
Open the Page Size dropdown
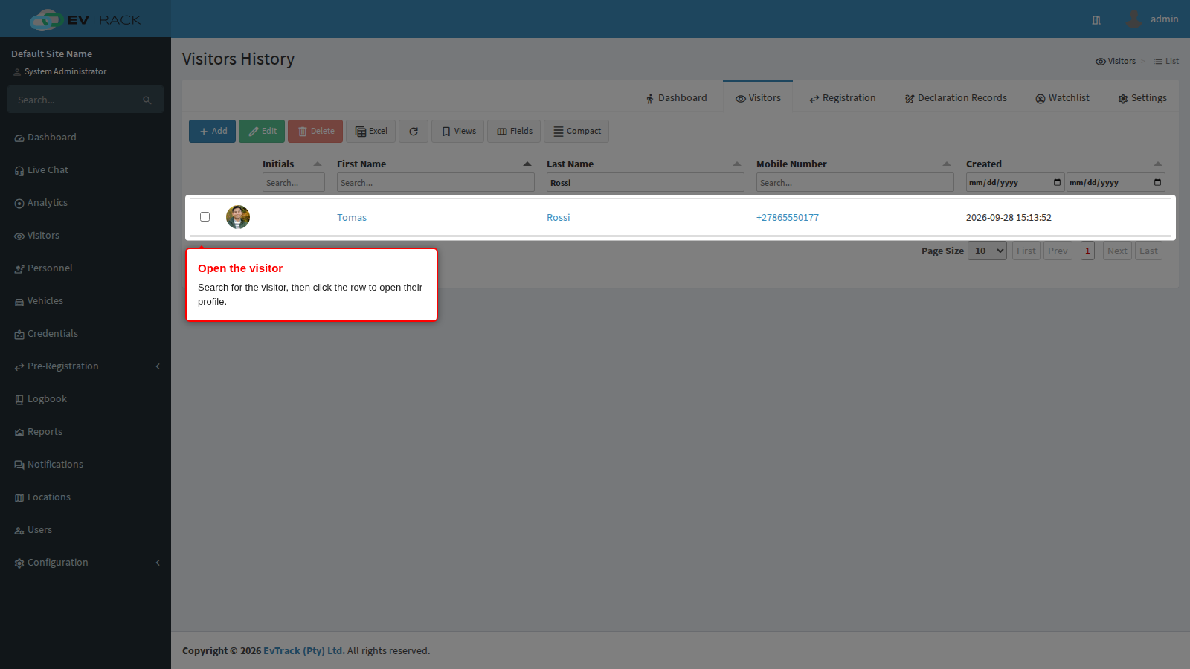pyautogui.click(x=988, y=251)
